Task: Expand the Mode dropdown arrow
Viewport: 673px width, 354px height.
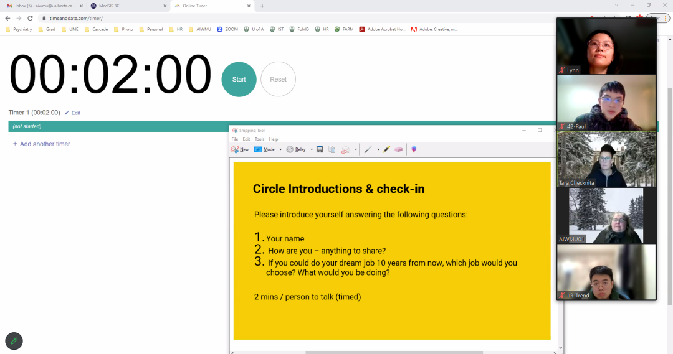Action: tap(280, 149)
